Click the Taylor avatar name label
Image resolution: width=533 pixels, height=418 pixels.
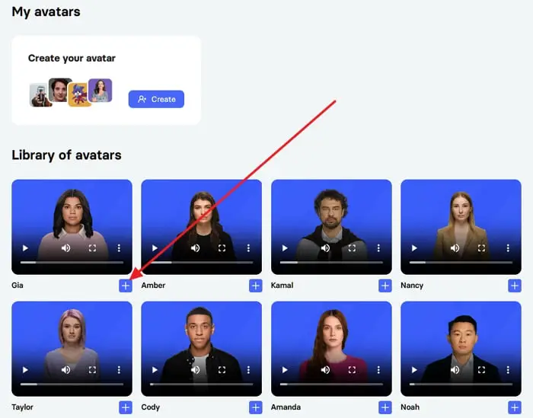(22, 407)
